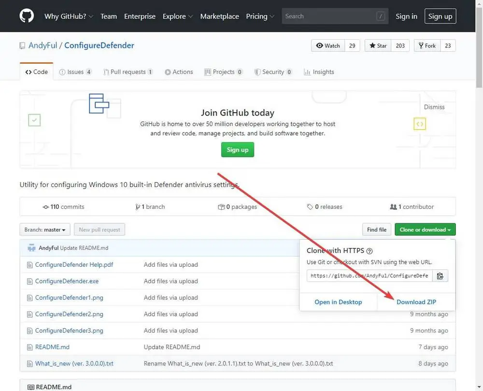Open the README.md file link
This screenshot has height=391, width=483.
[x=52, y=347]
